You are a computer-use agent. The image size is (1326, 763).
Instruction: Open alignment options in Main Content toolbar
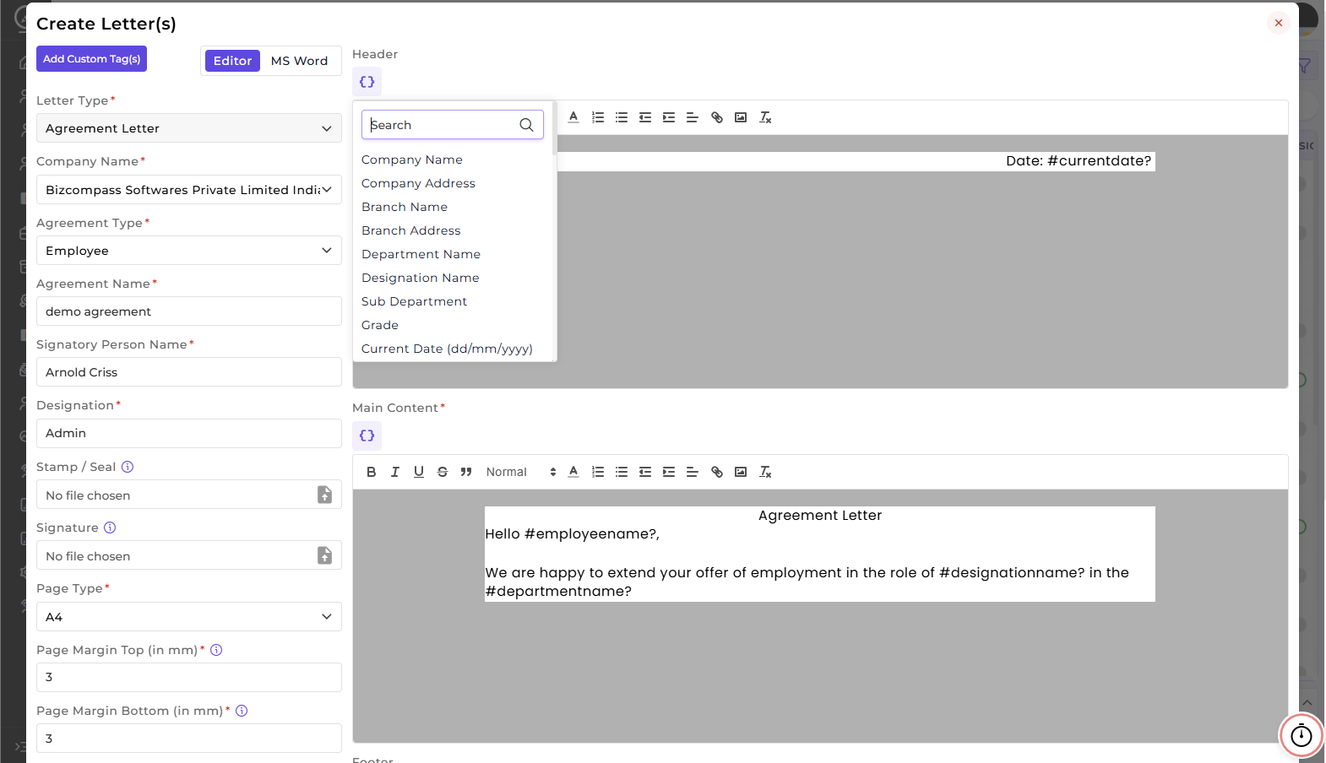(692, 472)
